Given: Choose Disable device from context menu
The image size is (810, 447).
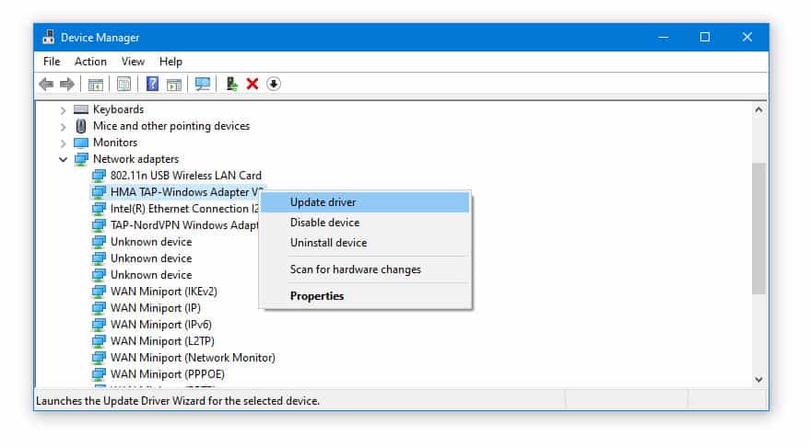Looking at the screenshot, I should [x=365, y=223].
